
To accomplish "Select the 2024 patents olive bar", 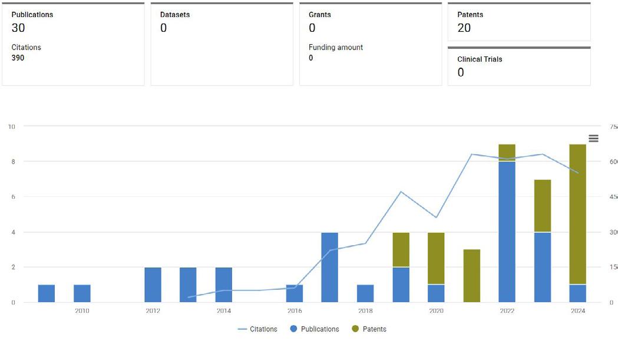I will click(x=578, y=214).
